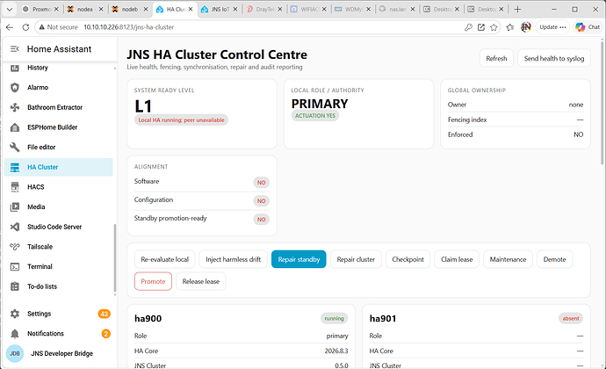Viewport: 606px width, 369px height.
Task: Click the Maintenance button
Action: [508, 259]
